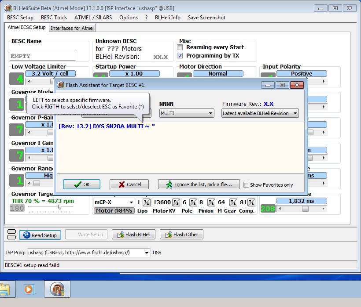Screen dimensions: 361x307
Task: Click the Flash Assistant title bar icon
Action: [61, 85]
